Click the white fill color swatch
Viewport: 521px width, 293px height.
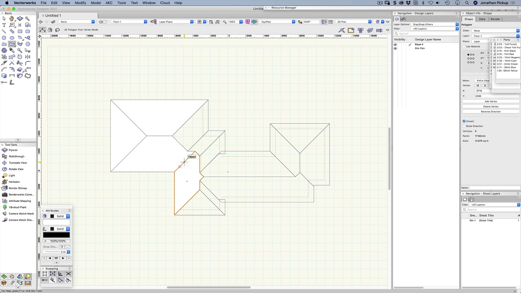(x=57, y=222)
